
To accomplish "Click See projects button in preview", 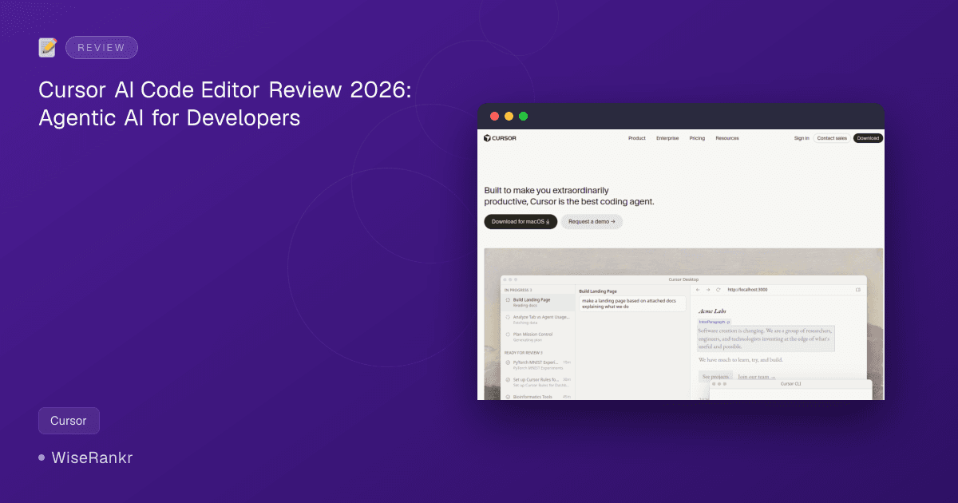I will tap(715, 377).
